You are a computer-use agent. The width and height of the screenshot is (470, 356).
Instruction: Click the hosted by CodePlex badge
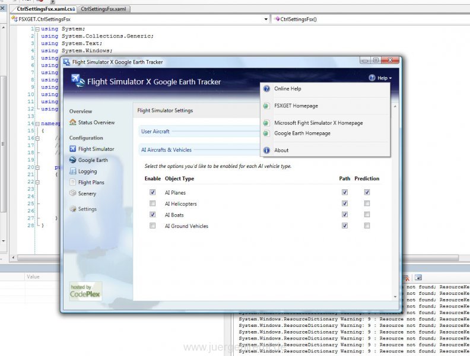[x=85, y=291]
